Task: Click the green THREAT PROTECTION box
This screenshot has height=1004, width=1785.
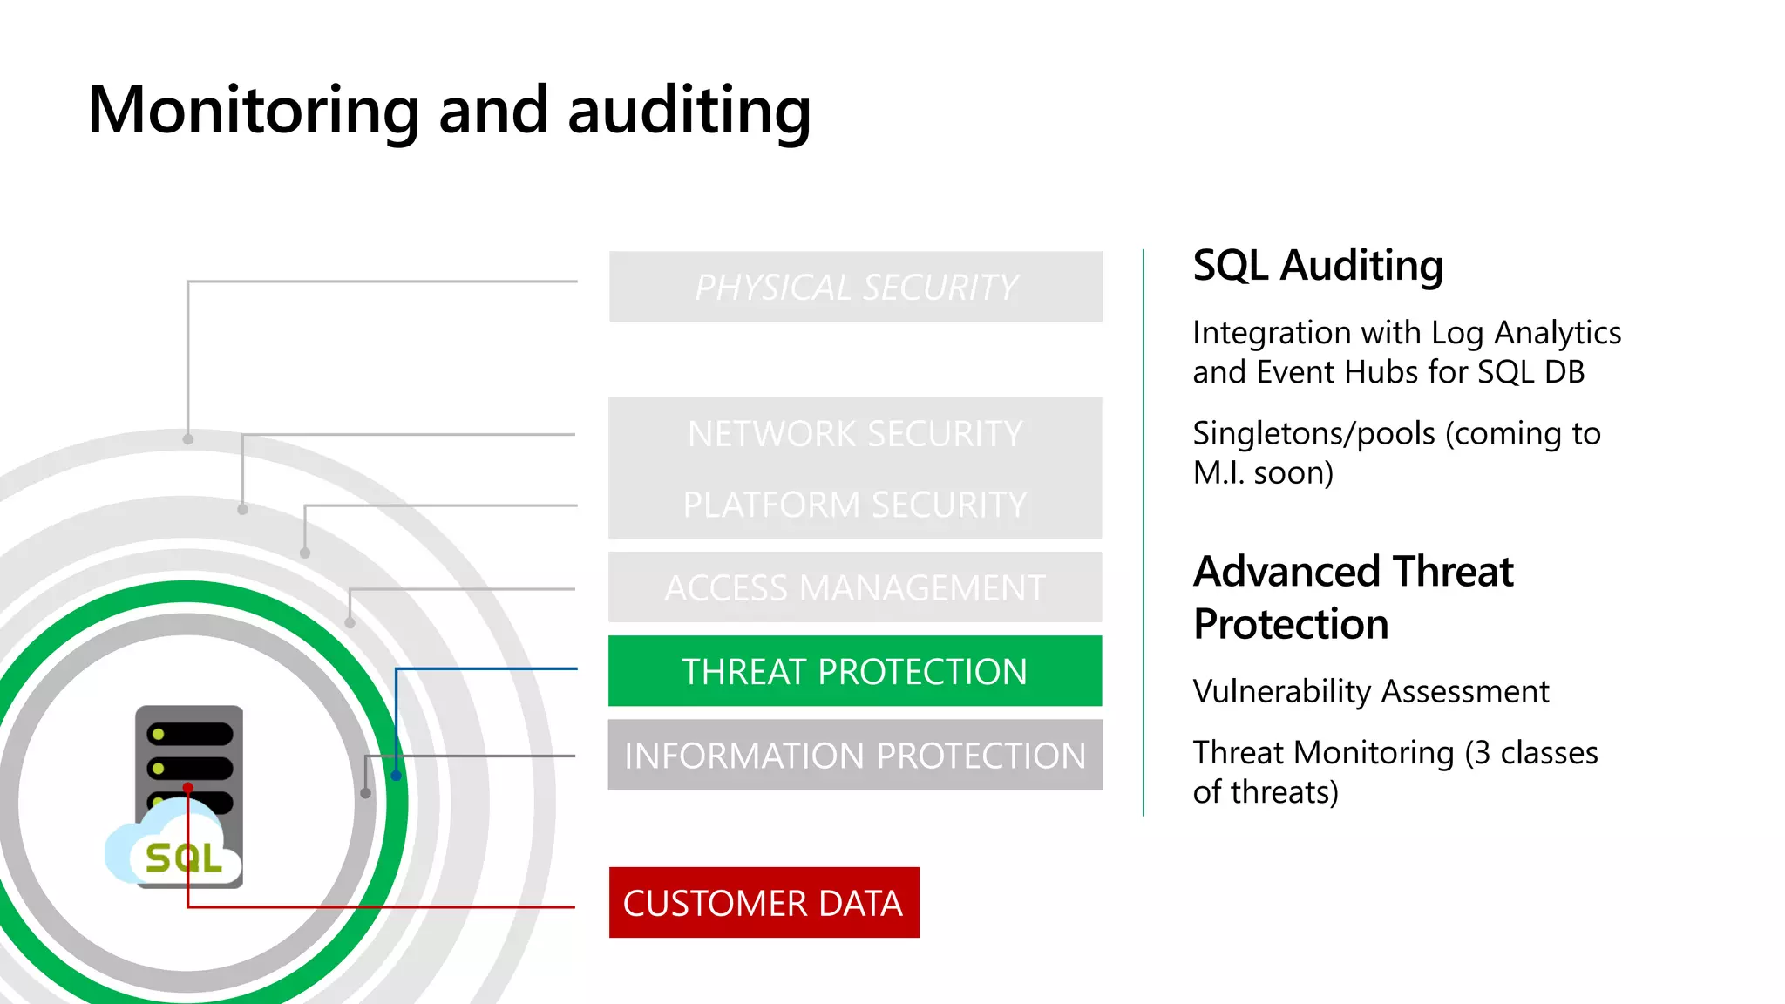Action: tap(855, 671)
